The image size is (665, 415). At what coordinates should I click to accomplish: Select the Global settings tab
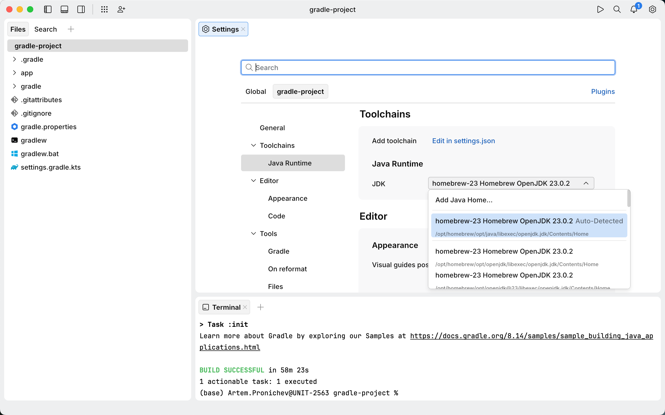click(x=256, y=91)
